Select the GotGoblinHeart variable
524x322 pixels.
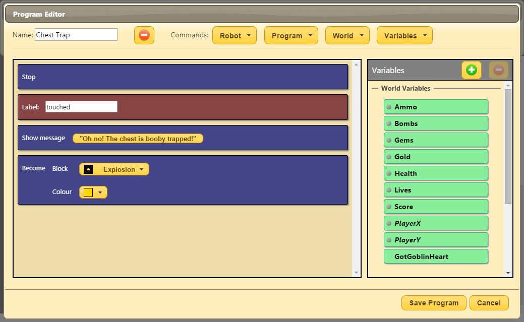(x=436, y=256)
